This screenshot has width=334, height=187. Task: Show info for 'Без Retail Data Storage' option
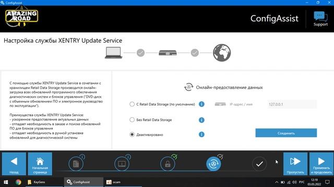pyautogui.click(x=201, y=120)
